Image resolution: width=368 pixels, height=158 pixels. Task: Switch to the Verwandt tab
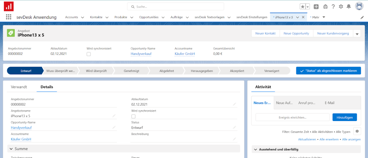19,87
